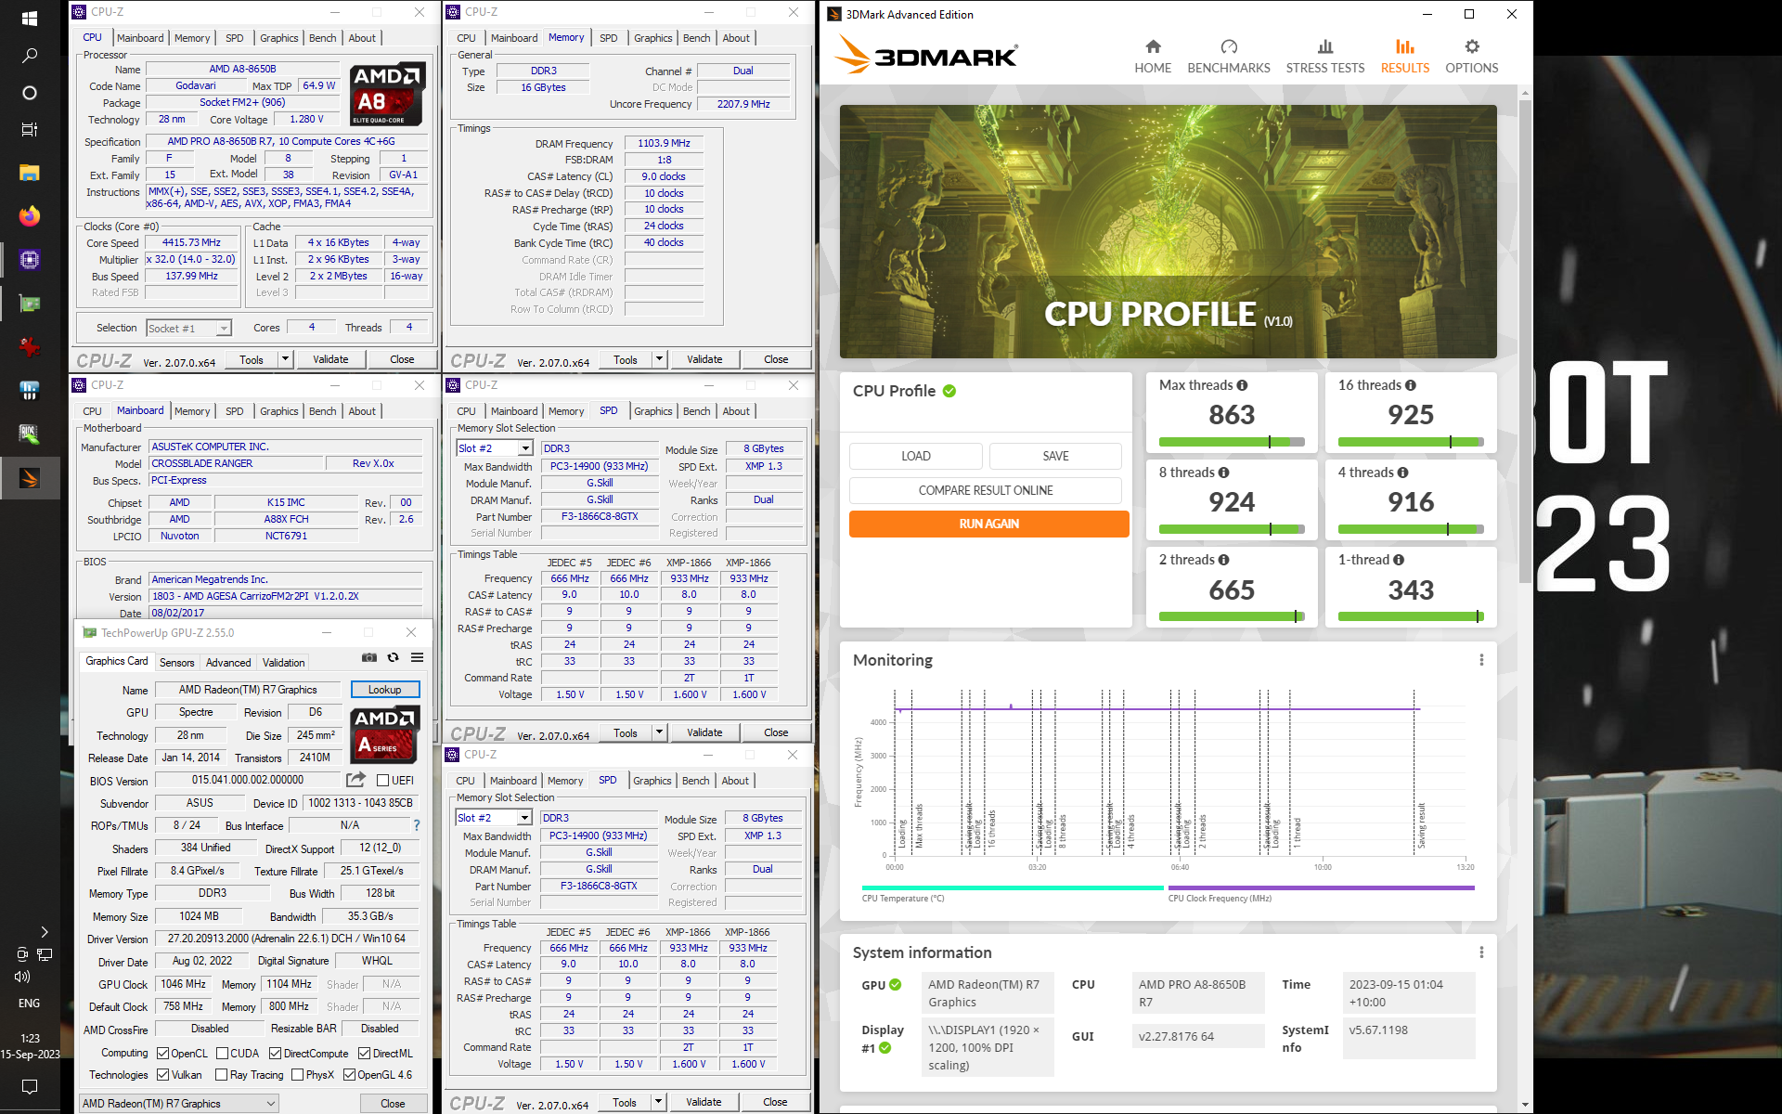
Task: Refresh GPU-Z readings
Action: pos(394,657)
